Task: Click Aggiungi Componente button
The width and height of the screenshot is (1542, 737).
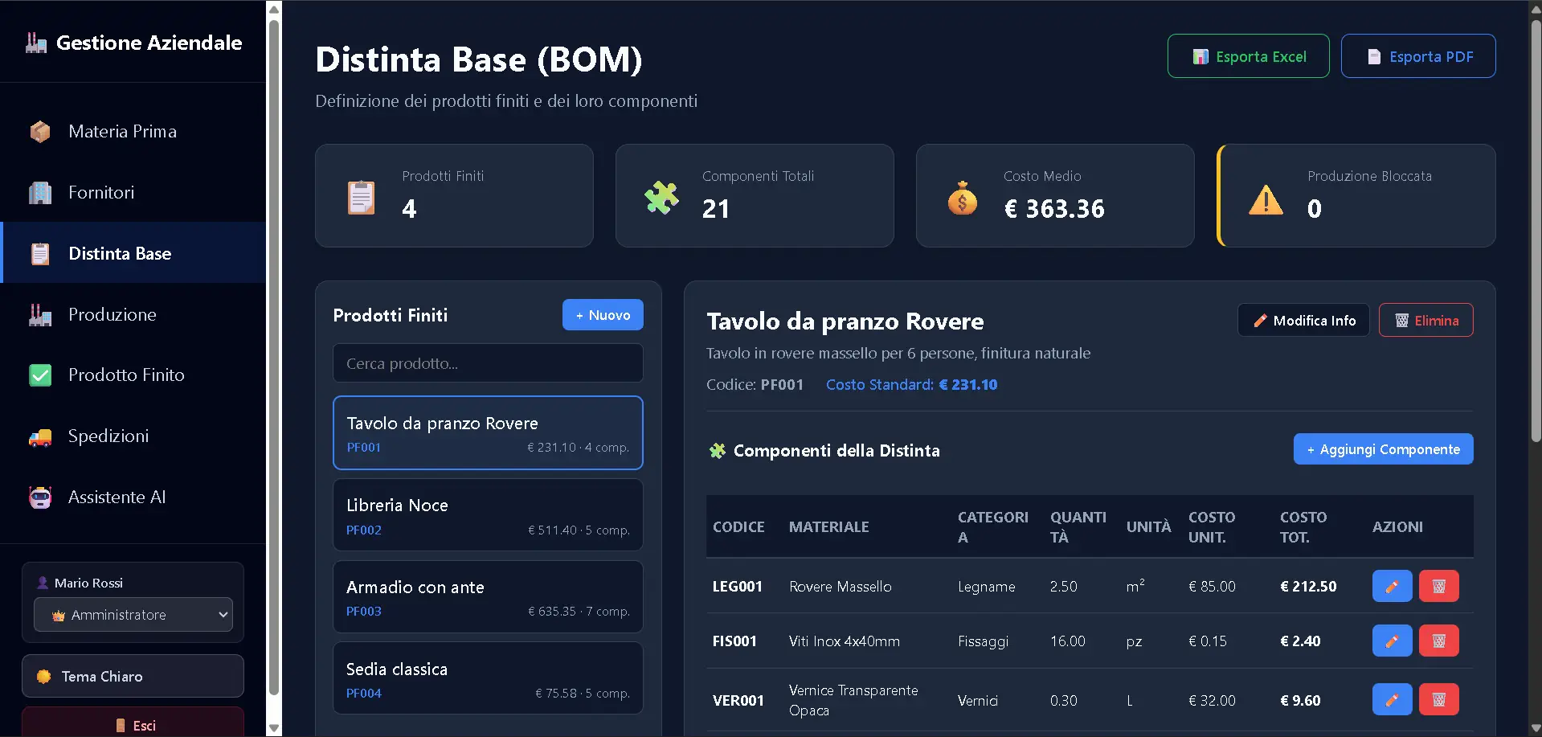Action: click(x=1383, y=449)
